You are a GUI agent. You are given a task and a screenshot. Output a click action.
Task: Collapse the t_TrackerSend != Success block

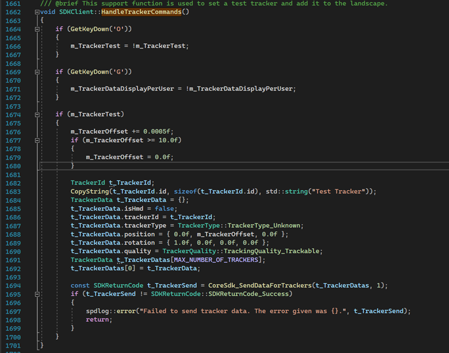tap(37, 294)
